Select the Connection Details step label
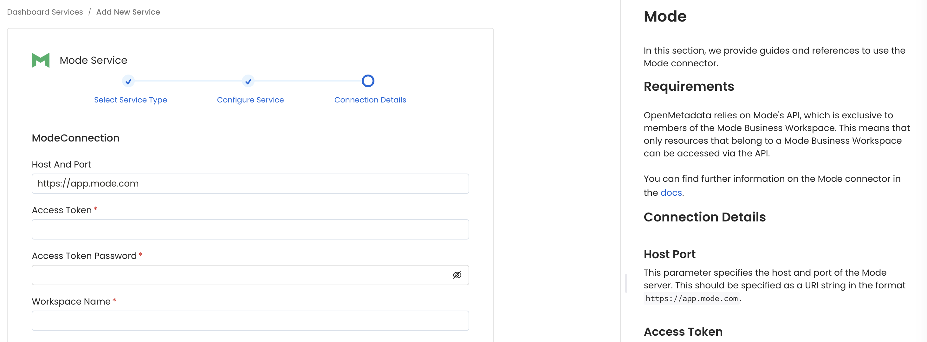The width and height of the screenshot is (927, 342). 370,100
